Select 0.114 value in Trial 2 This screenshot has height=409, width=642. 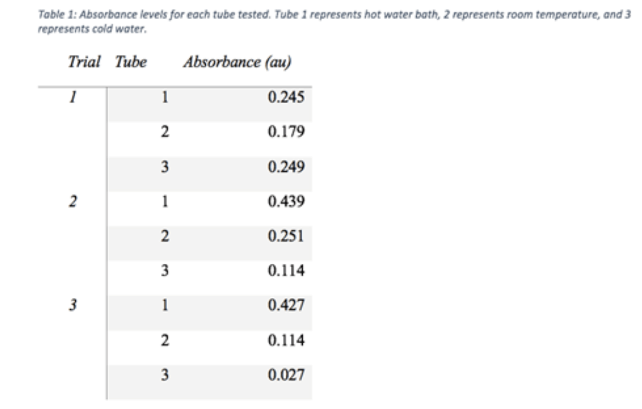click(x=286, y=271)
